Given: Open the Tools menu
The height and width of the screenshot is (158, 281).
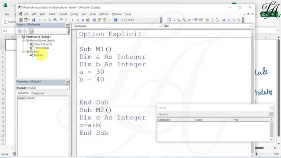Looking at the screenshot, I should click(93, 14).
